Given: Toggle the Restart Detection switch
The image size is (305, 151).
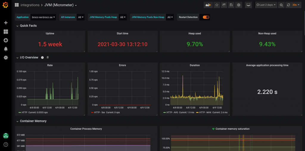Looking at the screenshot, I should click(206, 17).
